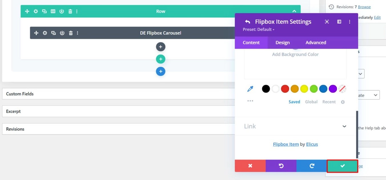Expand Custom Fields panel

[x=119, y=94]
